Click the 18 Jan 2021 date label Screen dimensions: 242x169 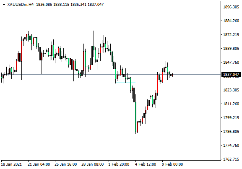[11, 164]
